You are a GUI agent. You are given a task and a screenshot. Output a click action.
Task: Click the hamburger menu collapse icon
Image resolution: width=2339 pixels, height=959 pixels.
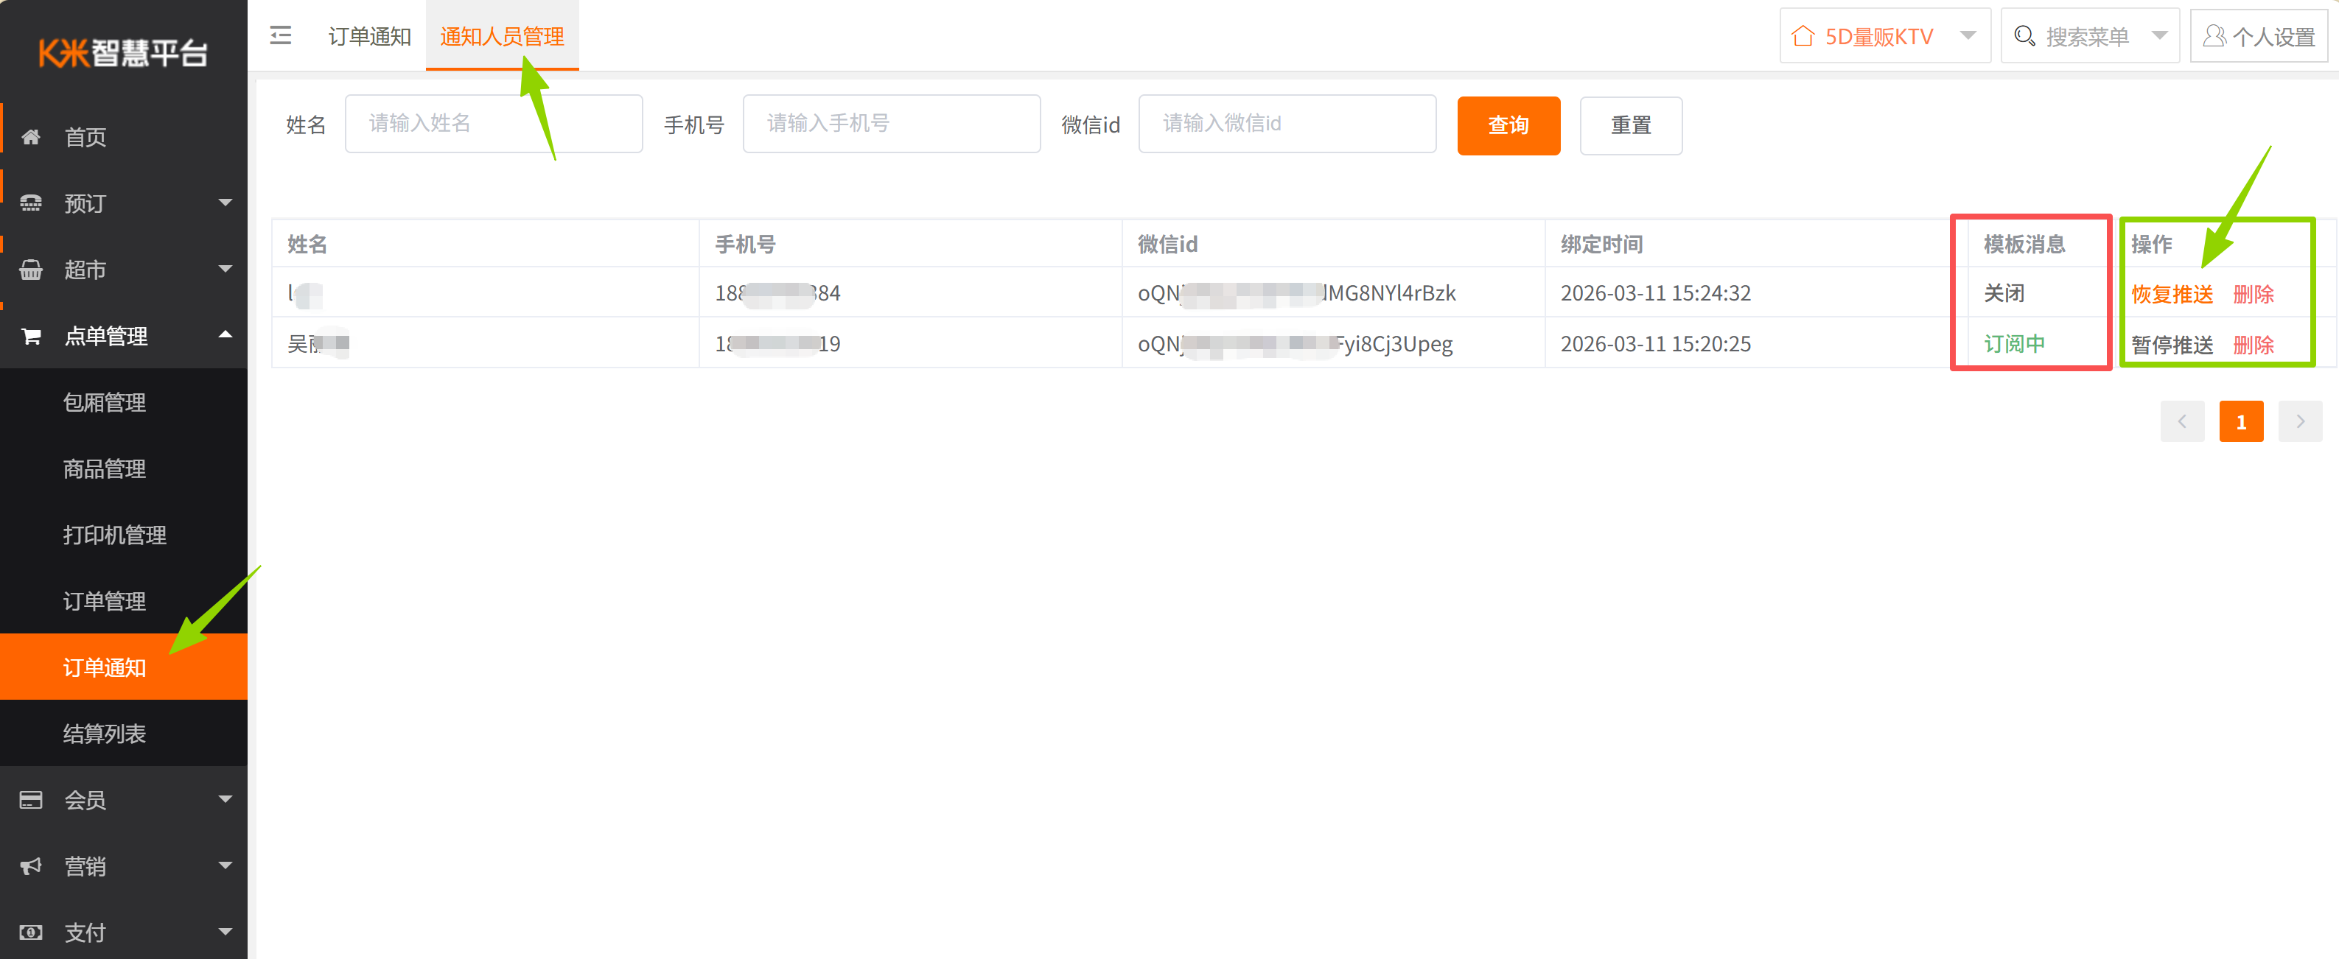click(x=281, y=35)
